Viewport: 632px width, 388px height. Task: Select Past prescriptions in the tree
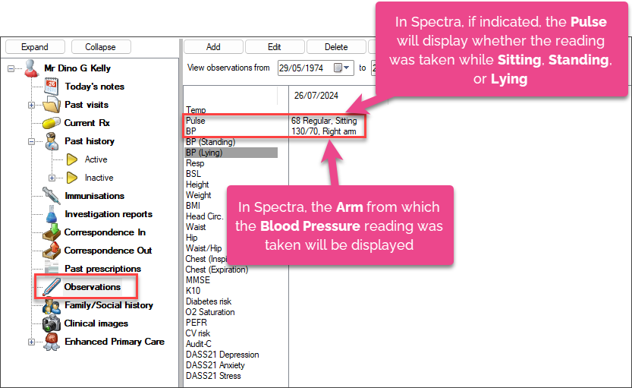102,269
